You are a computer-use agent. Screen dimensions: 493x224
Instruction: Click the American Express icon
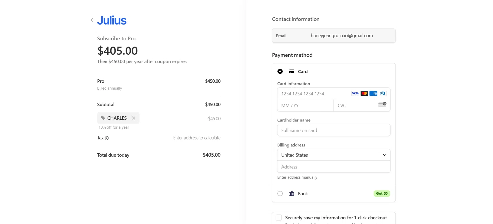(373, 93)
